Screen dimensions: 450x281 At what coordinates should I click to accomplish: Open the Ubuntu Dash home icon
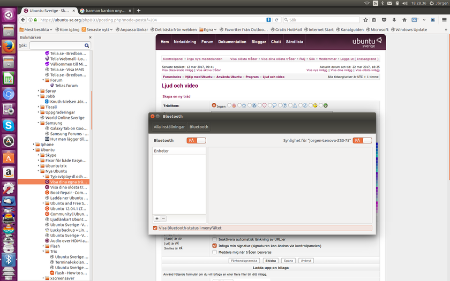pos(9,15)
